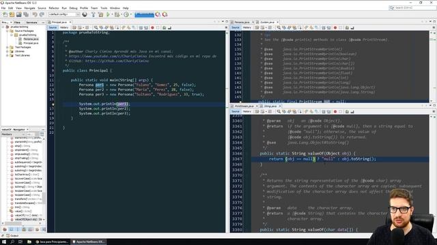Switch to the Services panel tab
The height and width of the screenshot is (245, 437).
(x=31, y=22)
